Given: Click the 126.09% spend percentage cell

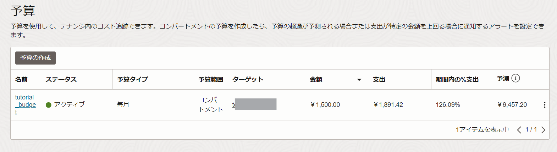Looking at the screenshot, I should pos(448,105).
